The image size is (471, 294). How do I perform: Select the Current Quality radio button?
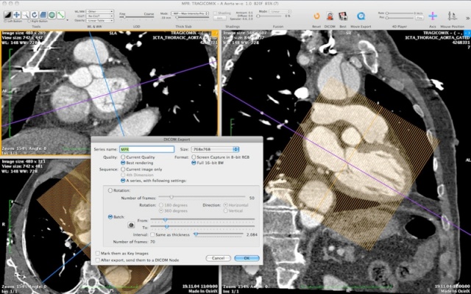(x=122, y=157)
